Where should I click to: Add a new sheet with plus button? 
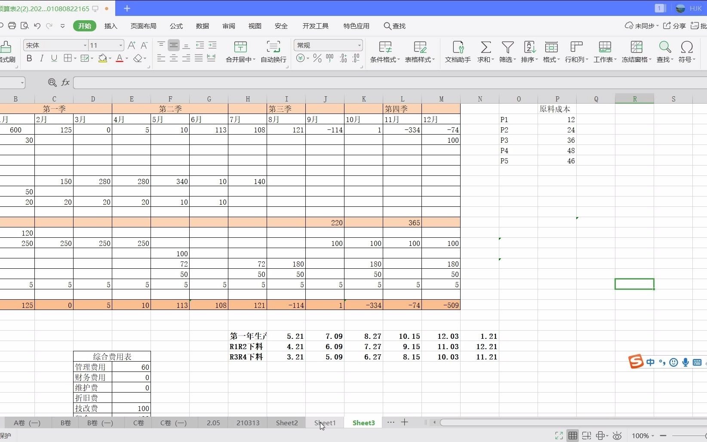coord(404,422)
